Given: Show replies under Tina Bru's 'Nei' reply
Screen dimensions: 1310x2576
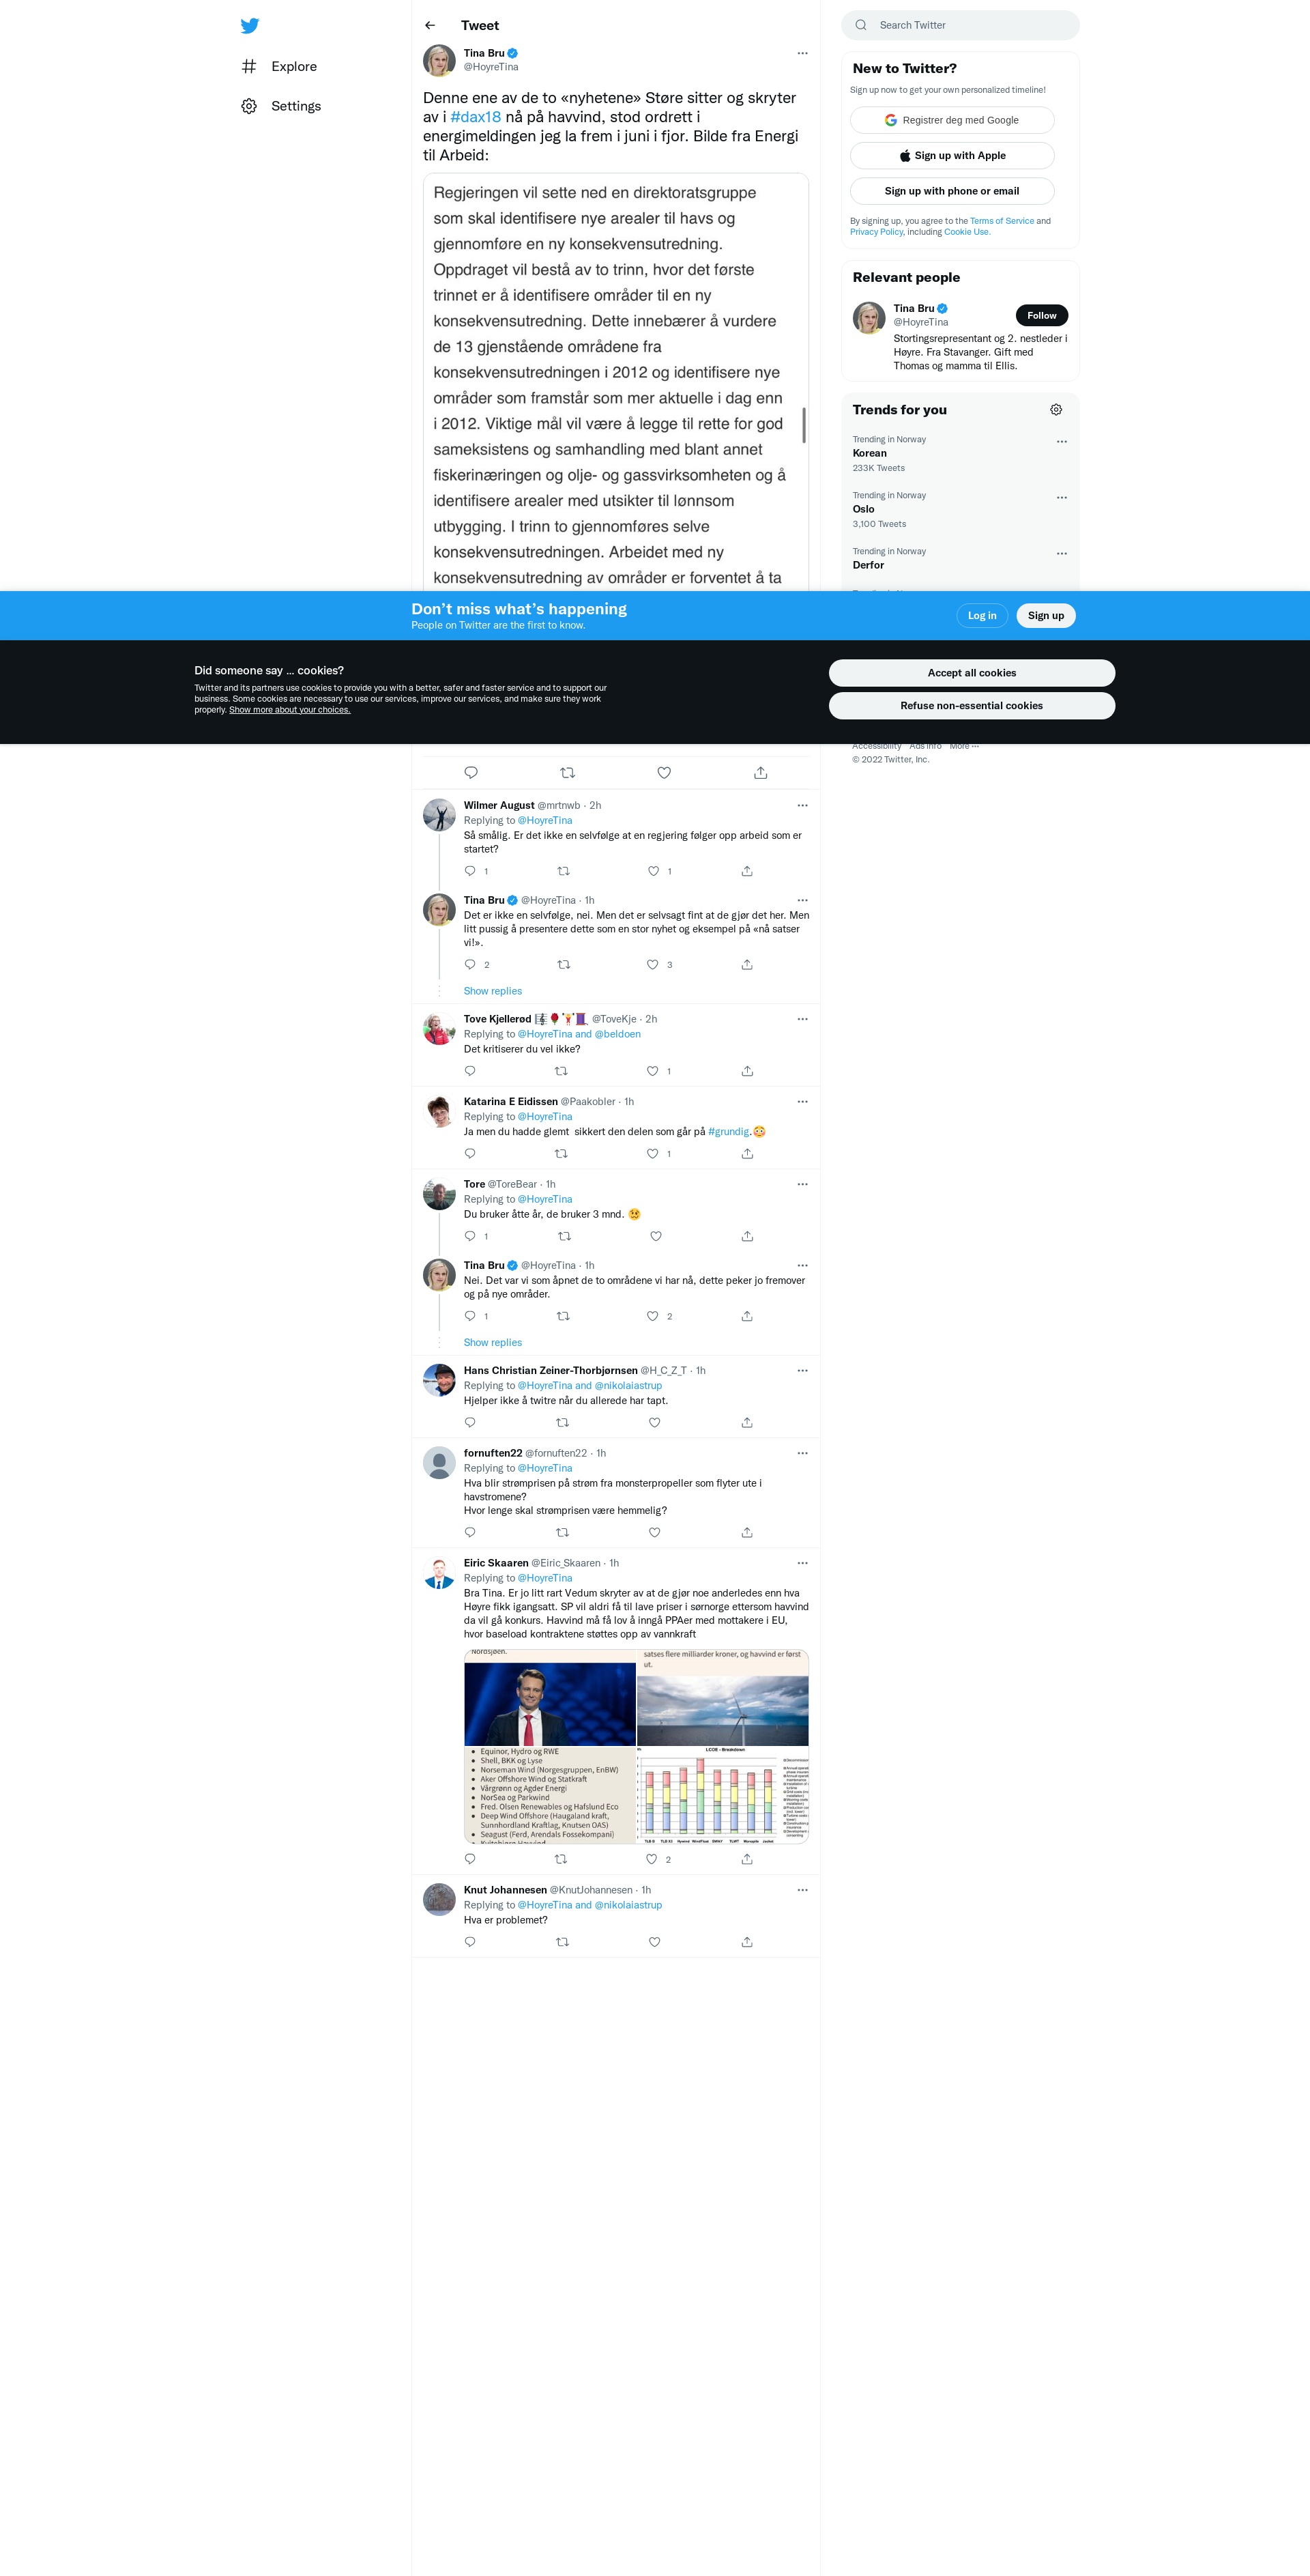Looking at the screenshot, I should point(493,1343).
